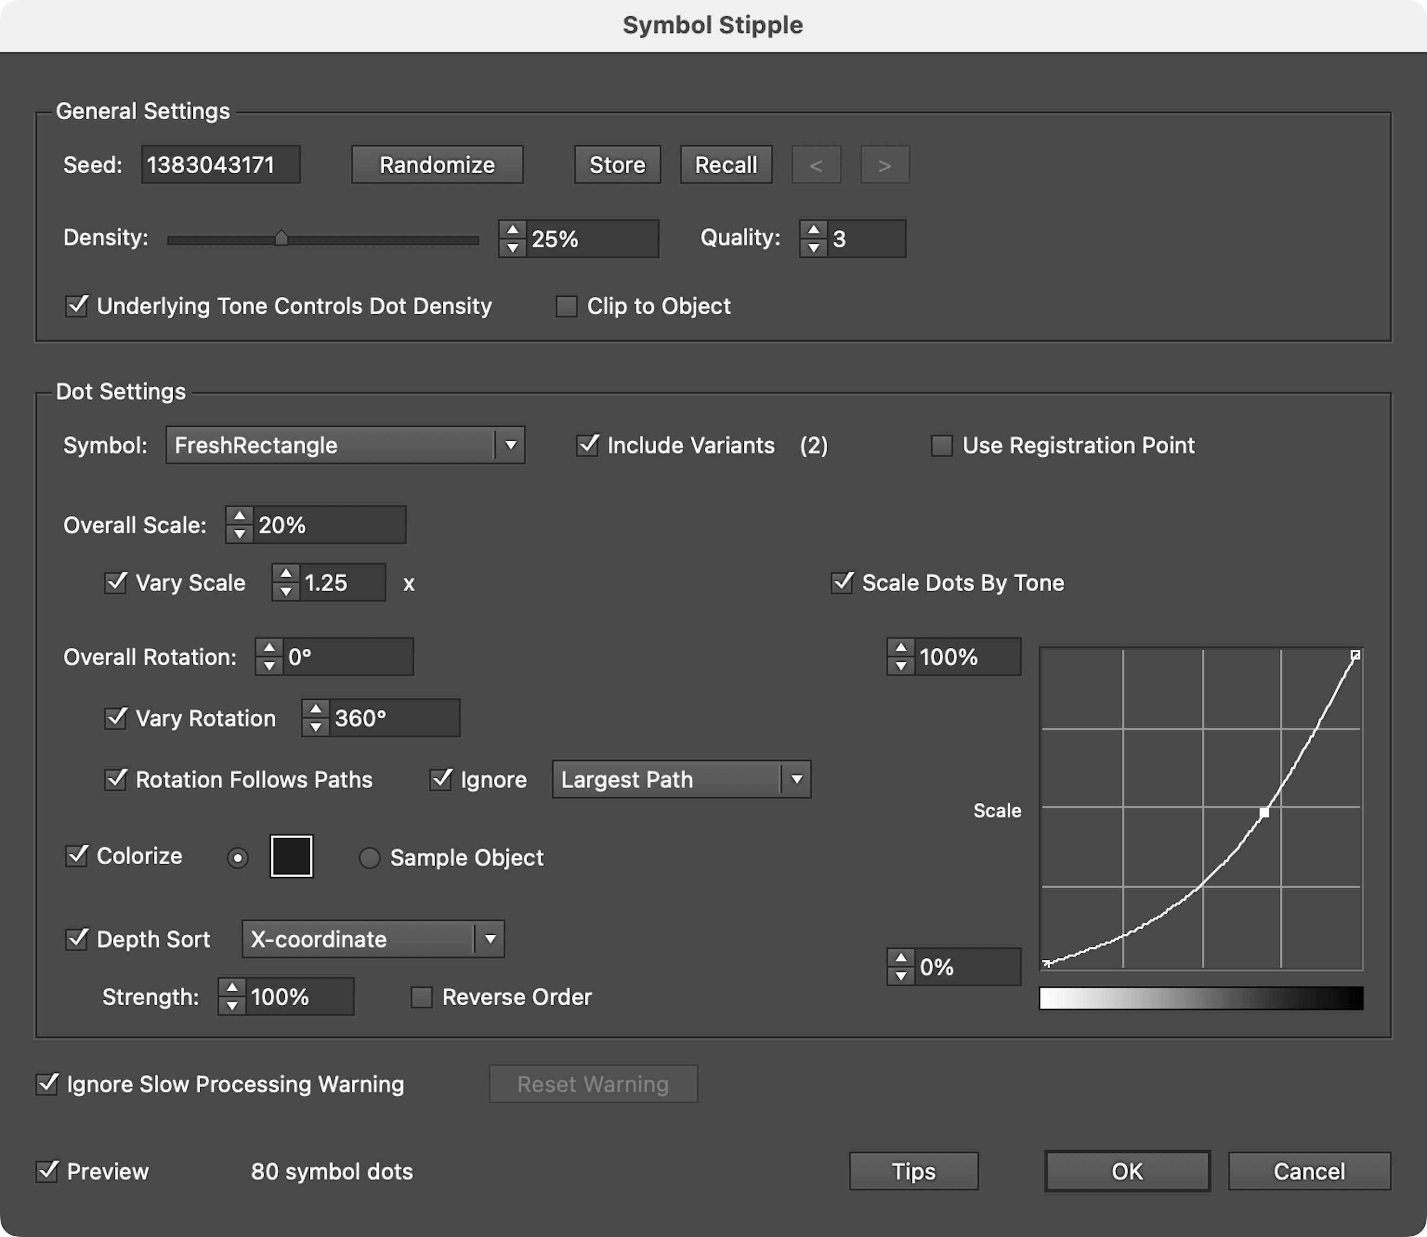Click the Seed input field
The height and width of the screenshot is (1237, 1427).
(220, 164)
